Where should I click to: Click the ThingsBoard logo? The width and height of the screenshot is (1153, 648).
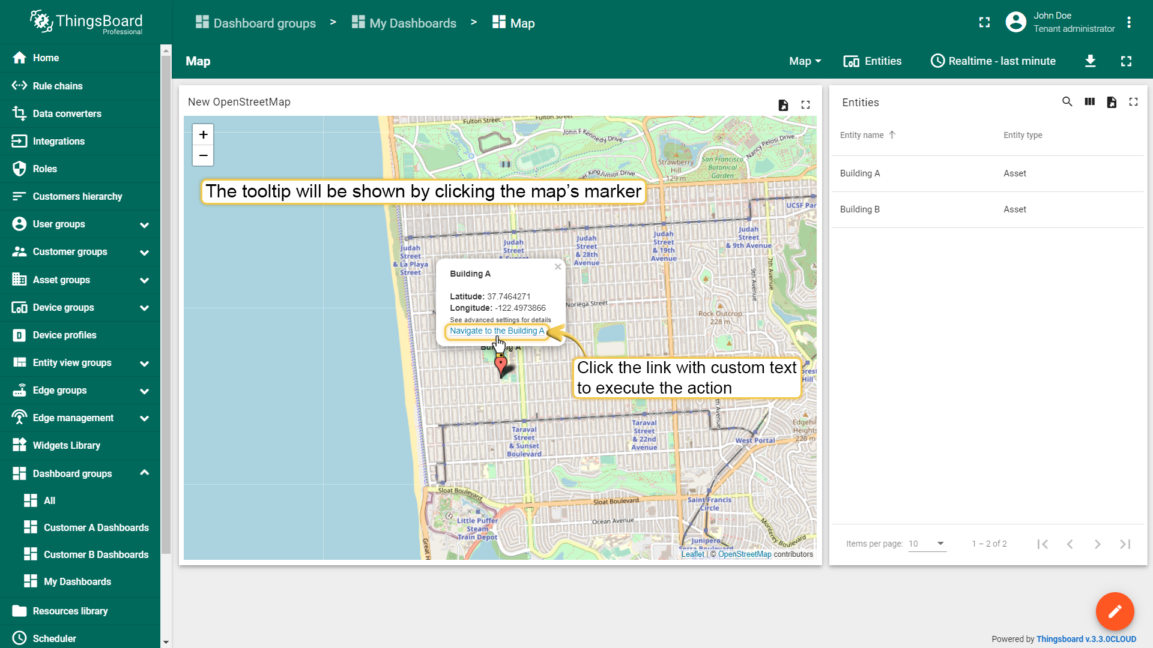[86, 22]
